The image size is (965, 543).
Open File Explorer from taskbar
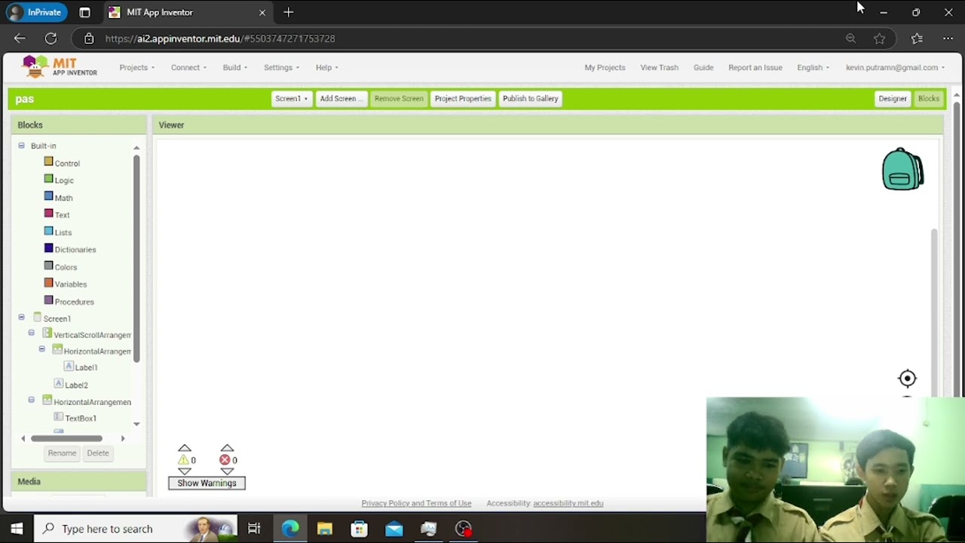pos(324,529)
